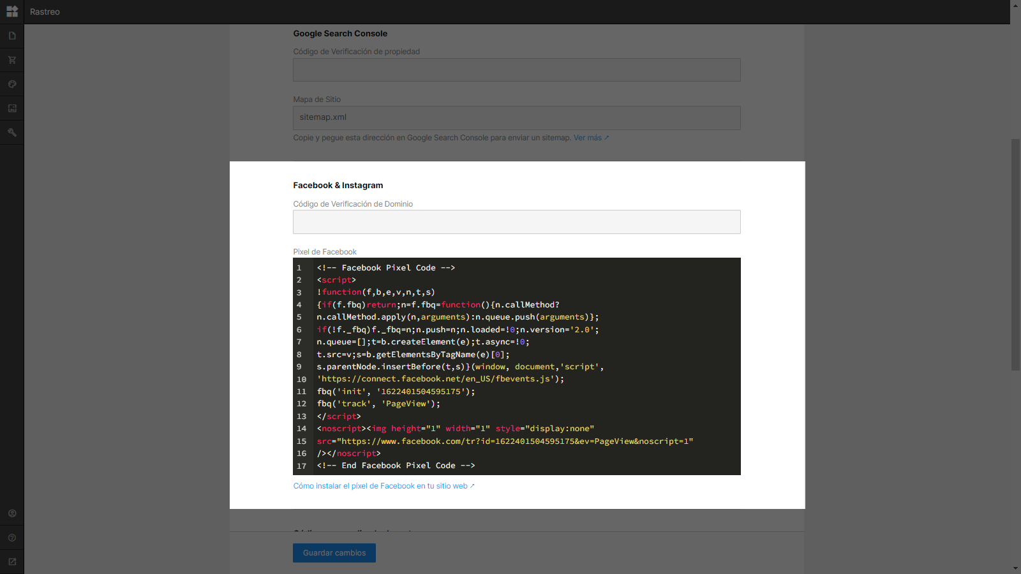Open the wrench settings icon

coord(12,133)
